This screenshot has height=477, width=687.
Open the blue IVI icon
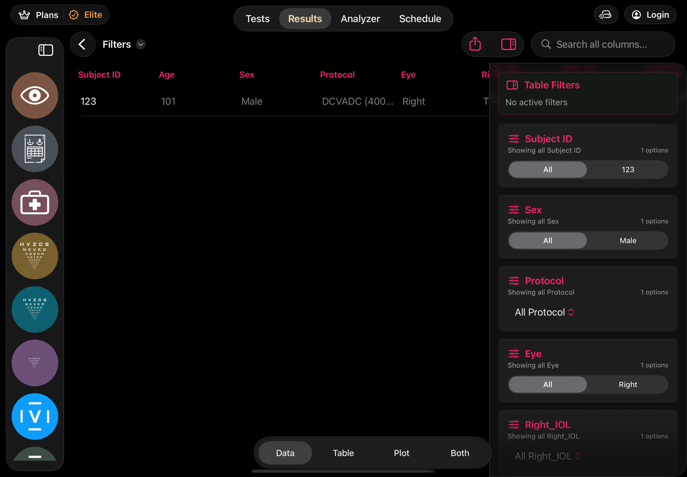35,416
